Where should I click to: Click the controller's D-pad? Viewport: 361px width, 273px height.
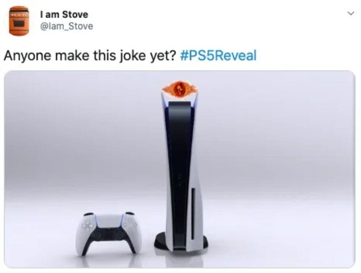pos(88,225)
